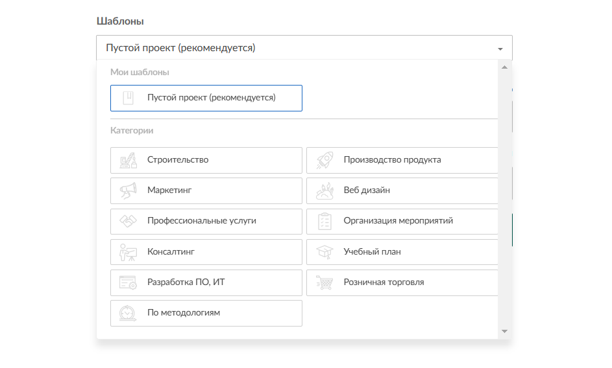
Task: Click the Мои шаблоны section heading
Action: [140, 72]
